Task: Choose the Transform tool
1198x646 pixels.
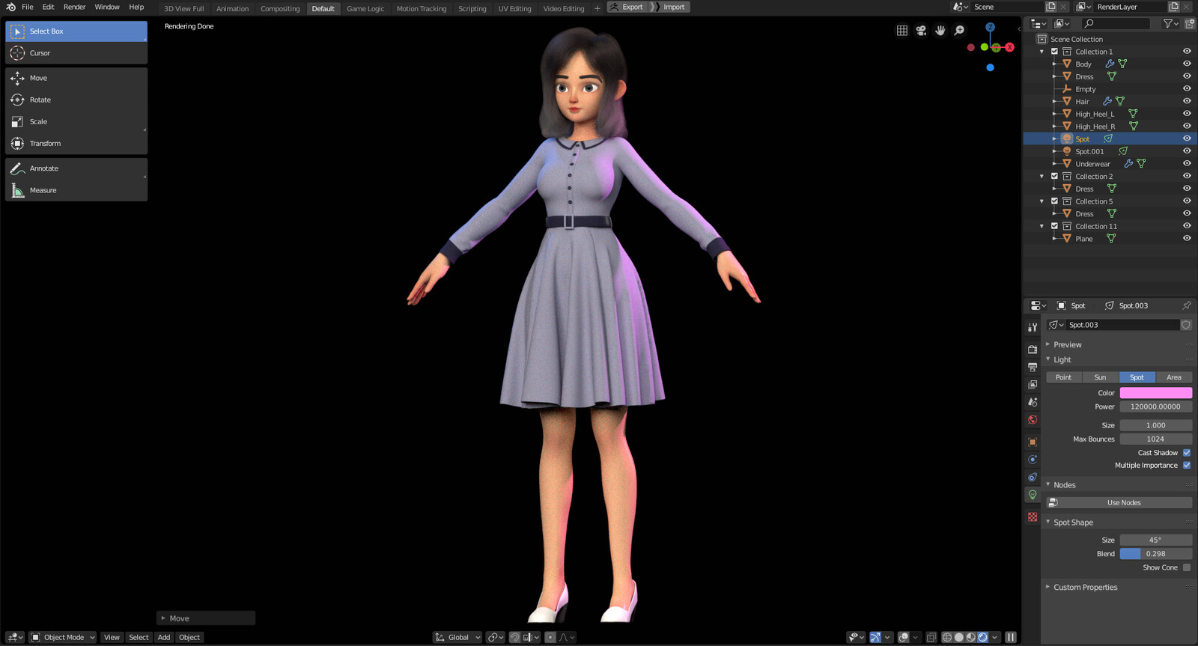Action: point(76,143)
